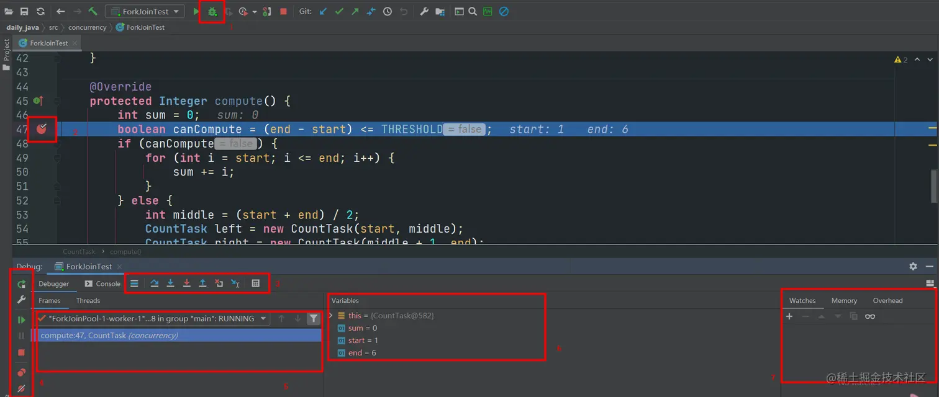Screen dimensions: 939x397
Task: Click the green Run play button
Action: point(196,11)
